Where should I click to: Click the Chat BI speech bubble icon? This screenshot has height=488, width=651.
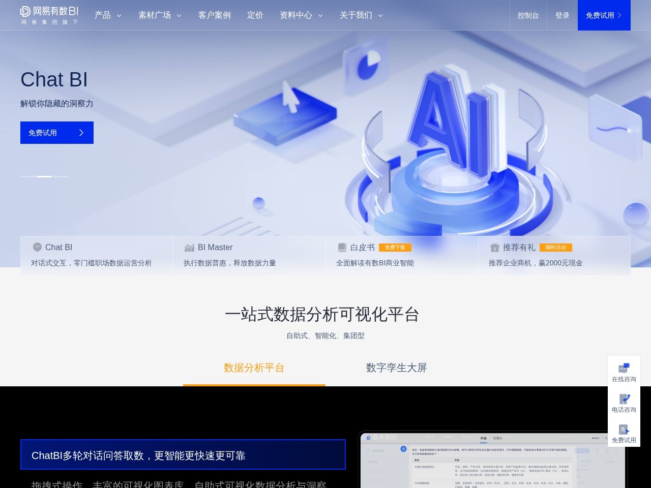pos(37,248)
